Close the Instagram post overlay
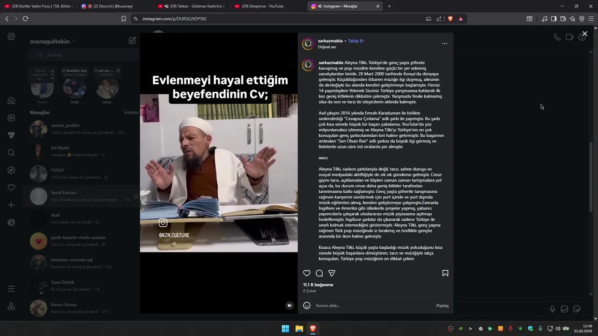 pyautogui.click(x=584, y=34)
